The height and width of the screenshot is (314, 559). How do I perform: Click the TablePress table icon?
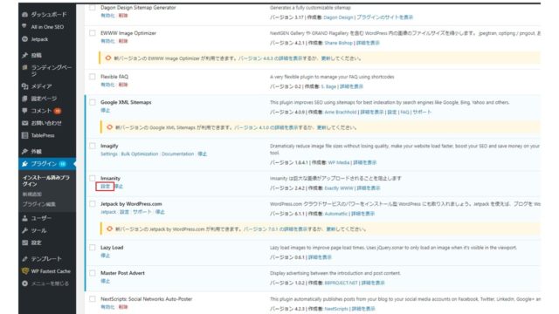pos(24,135)
